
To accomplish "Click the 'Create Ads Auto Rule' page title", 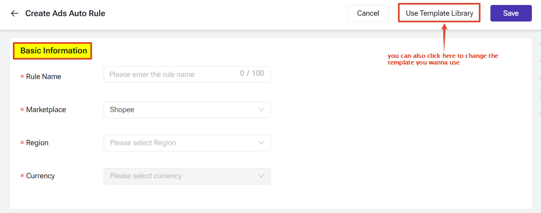I will (x=65, y=13).
